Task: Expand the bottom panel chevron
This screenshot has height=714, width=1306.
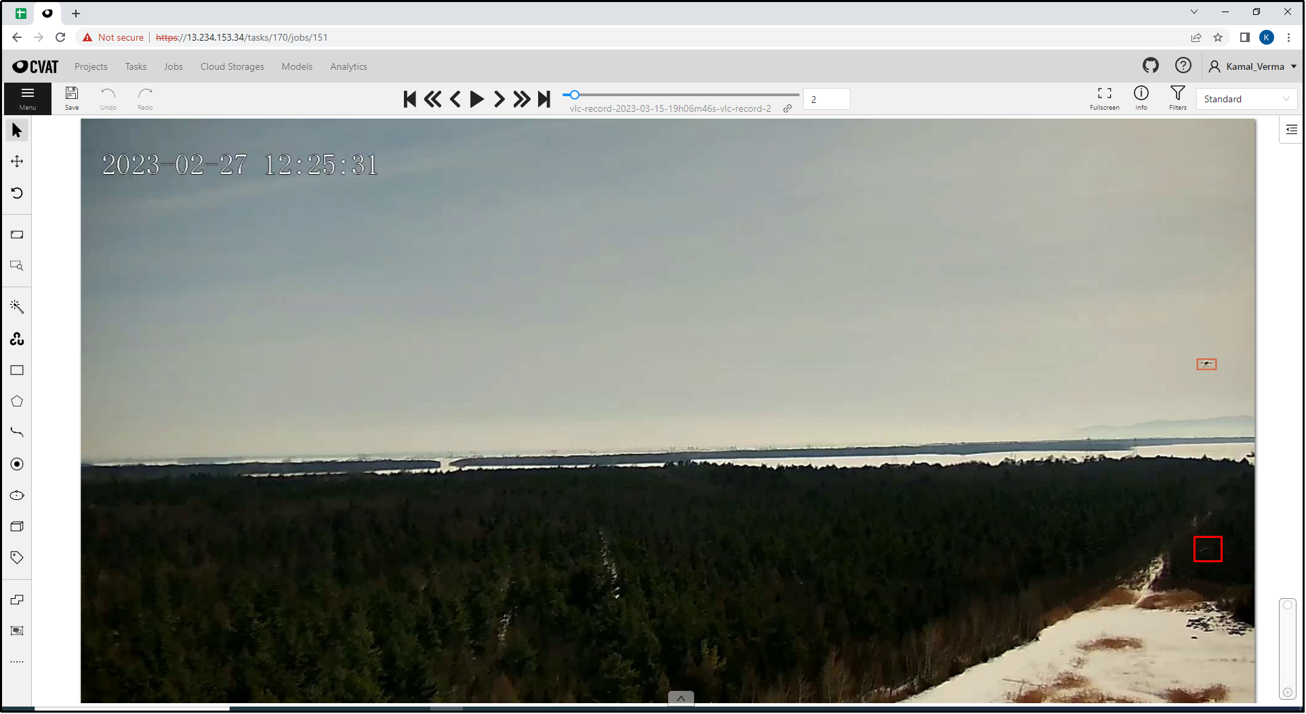Action: coord(681,698)
